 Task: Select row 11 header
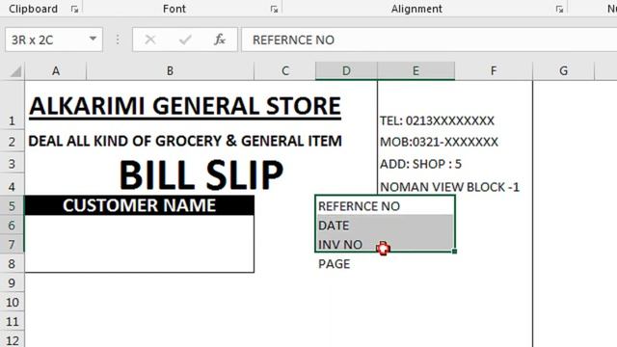(x=12, y=321)
